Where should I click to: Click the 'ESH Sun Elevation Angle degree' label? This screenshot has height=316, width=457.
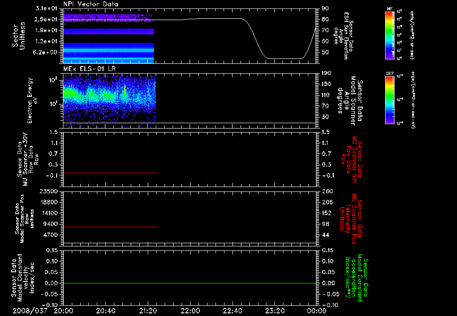[x=344, y=36]
